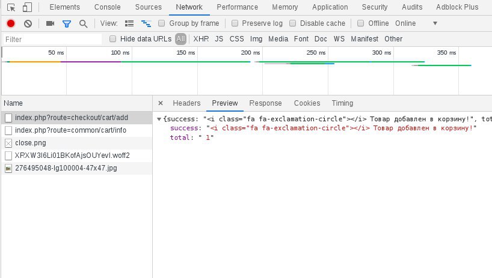Focus the Filter text input
Image resolution: width=492 pixels, height=278 pixels.
tap(52, 39)
